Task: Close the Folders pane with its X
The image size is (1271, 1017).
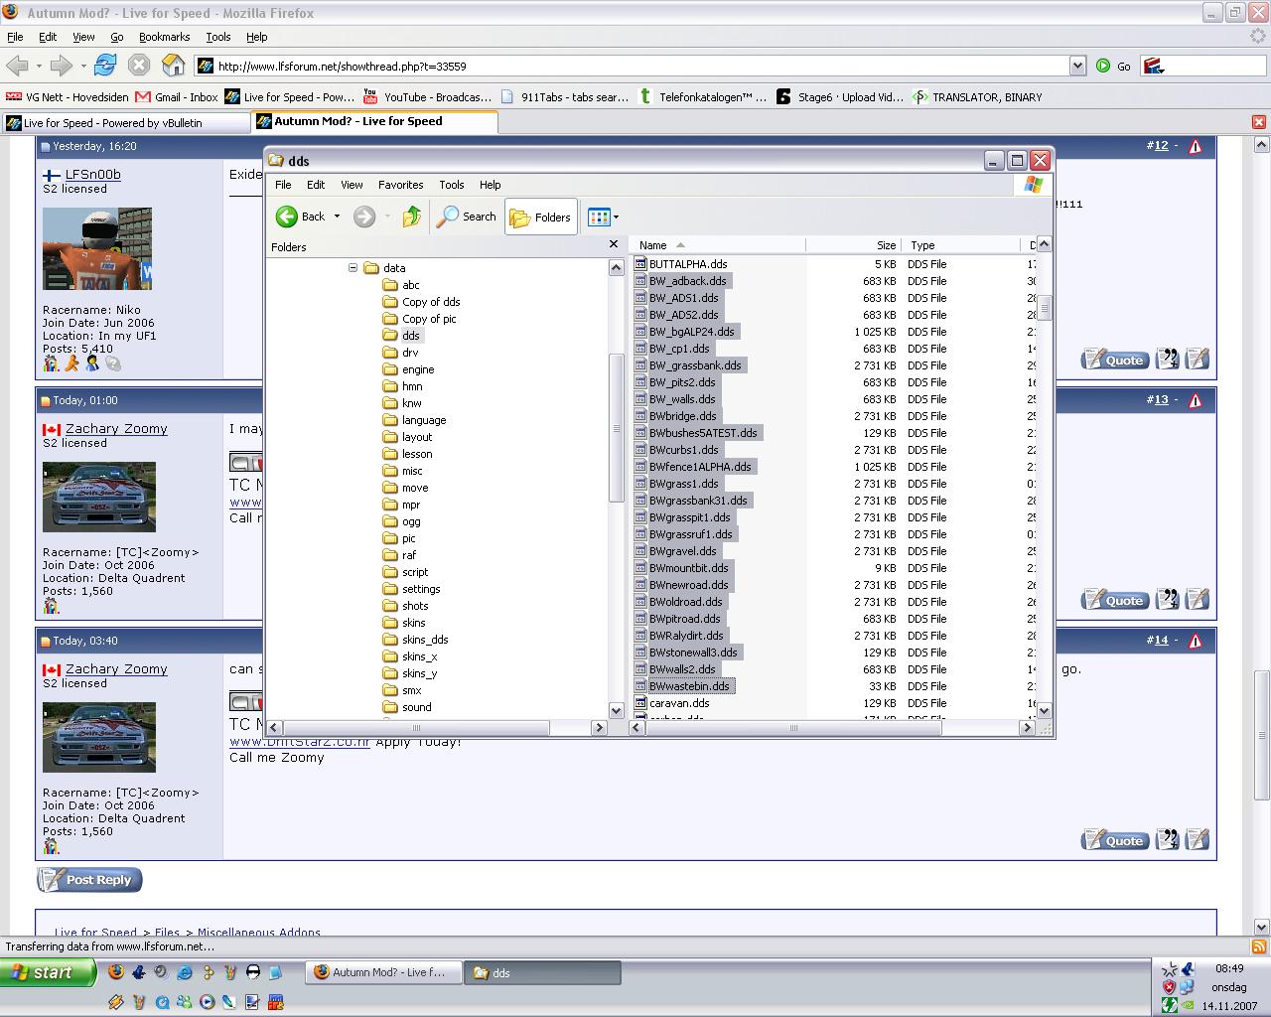Action: pos(614,244)
